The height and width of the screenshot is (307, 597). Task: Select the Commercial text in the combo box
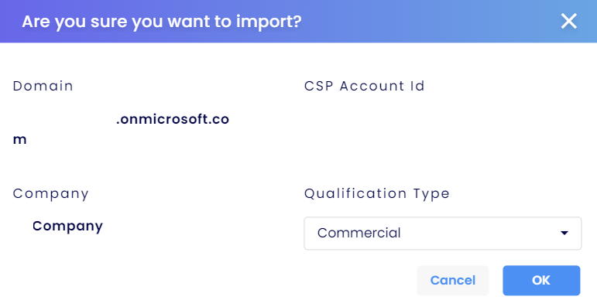[x=359, y=233]
